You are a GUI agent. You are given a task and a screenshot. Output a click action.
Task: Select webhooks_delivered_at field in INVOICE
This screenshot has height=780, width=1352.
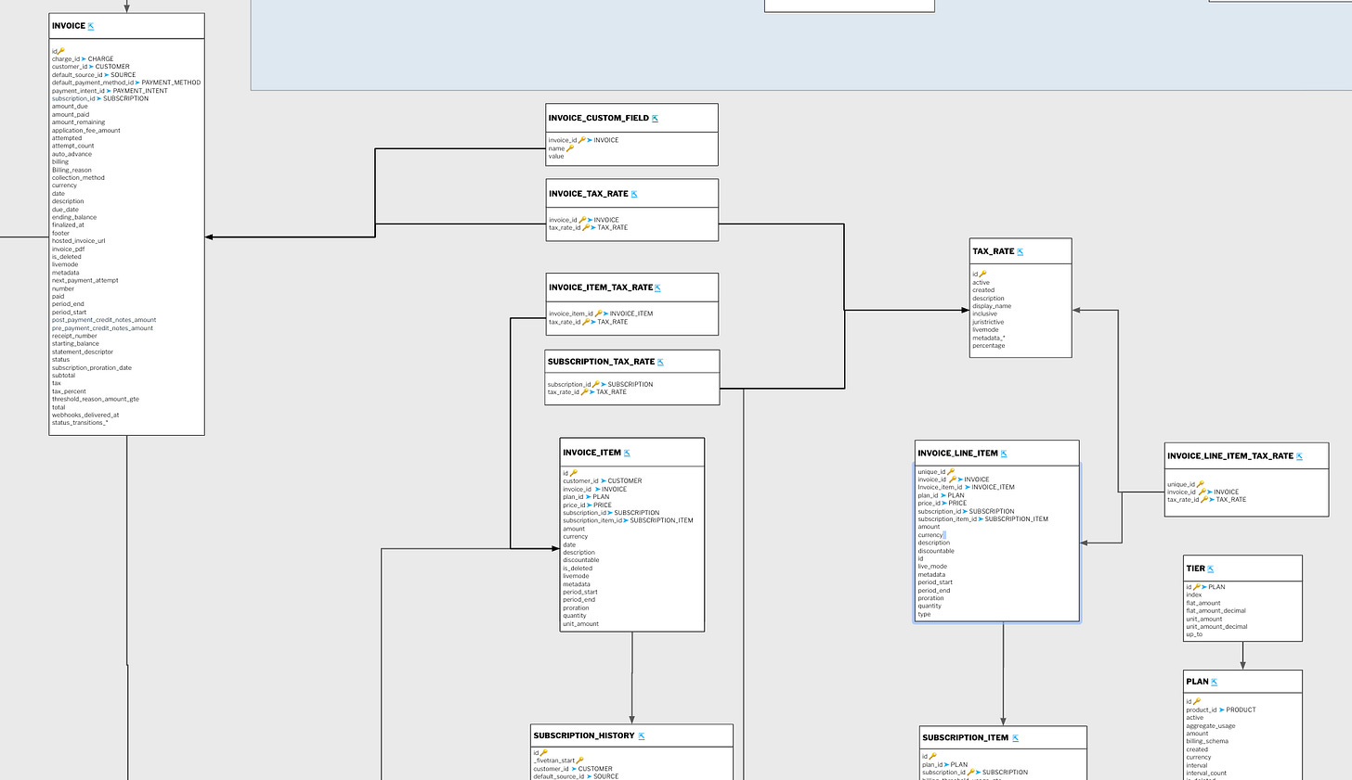pos(85,415)
